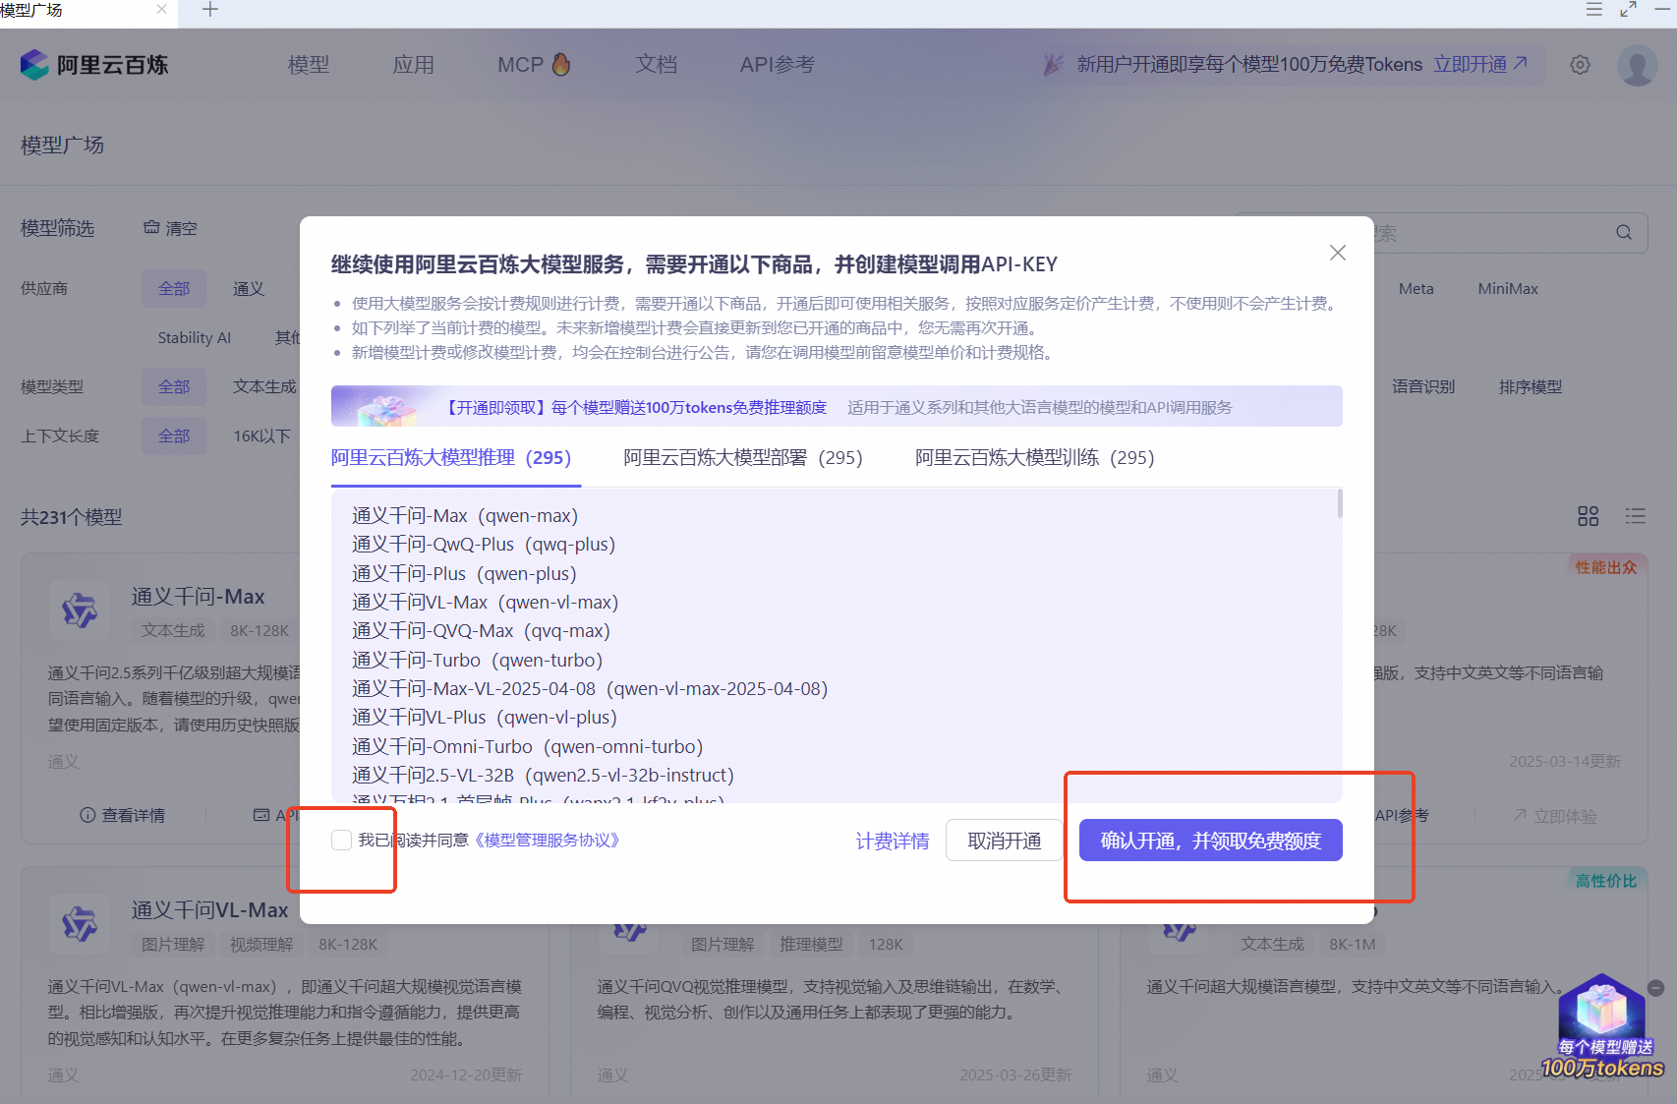Screen dimensions: 1677x1104
Task: Click 通义千问-Turbo (qwen-turbo) in the list
Action: (x=478, y=661)
